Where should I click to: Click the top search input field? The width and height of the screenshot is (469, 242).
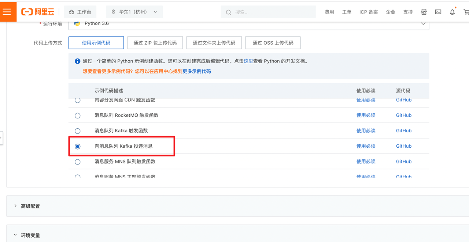point(273,12)
